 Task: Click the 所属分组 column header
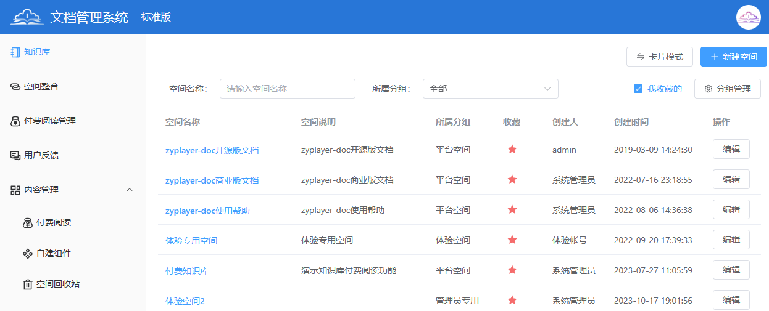click(453, 122)
